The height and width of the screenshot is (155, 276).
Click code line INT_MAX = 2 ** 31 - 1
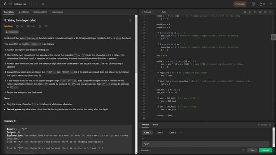(x=168, y=90)
